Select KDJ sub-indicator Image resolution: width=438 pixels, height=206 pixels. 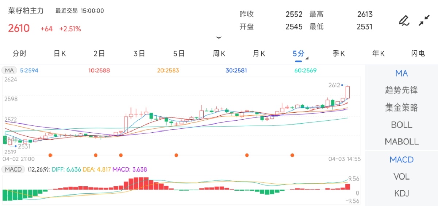[401, 193]
